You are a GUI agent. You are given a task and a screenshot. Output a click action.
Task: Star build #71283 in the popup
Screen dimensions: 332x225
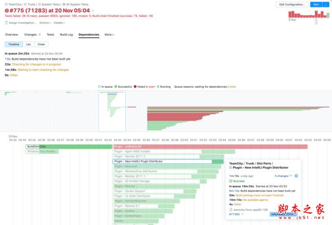(242, 214)
